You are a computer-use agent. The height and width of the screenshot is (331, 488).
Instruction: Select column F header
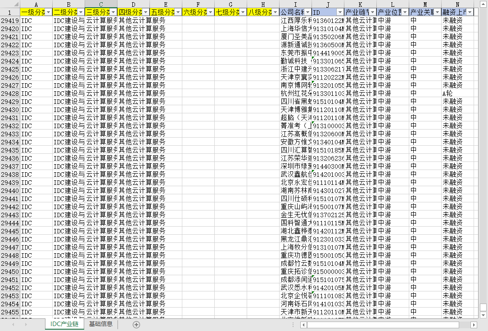[x=198, y=4]
